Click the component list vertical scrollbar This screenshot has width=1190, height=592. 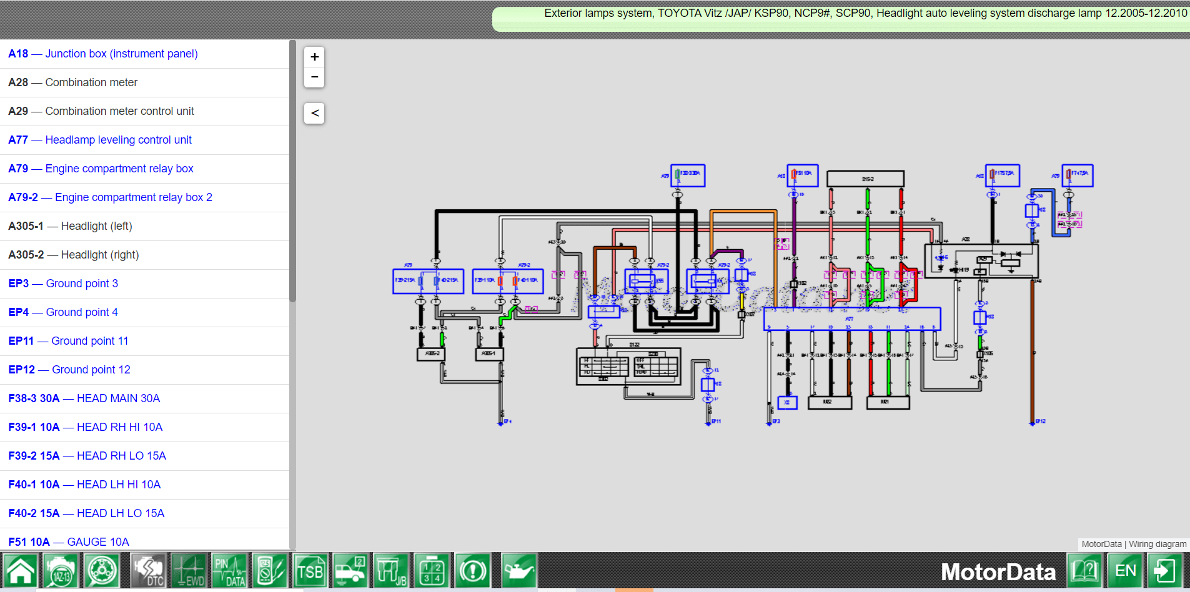(292, 187)
